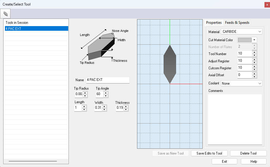This screenshot has height=167, width=270.
Task: Increase the Axial Offset value
Action: pos(254,74)
